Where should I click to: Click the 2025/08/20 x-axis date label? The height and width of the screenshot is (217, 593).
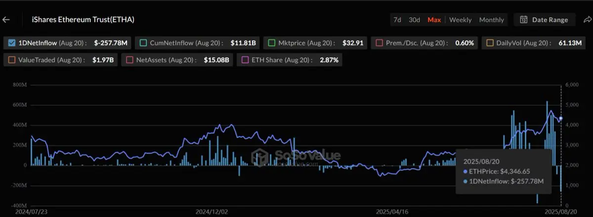point(560,212)
